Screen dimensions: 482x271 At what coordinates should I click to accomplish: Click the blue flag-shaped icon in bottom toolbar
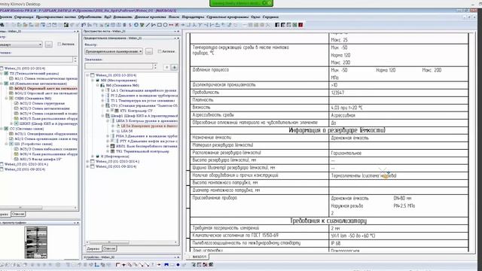pos(166,264)
